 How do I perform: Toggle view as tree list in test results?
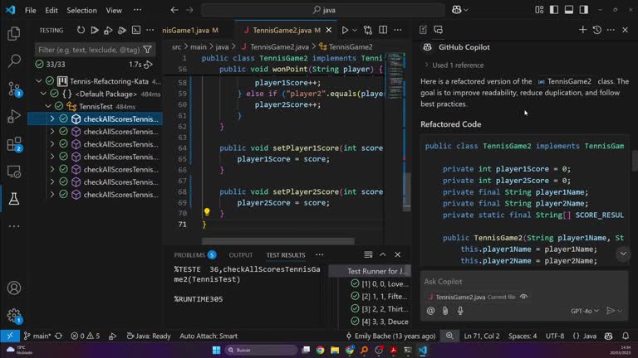368,254
